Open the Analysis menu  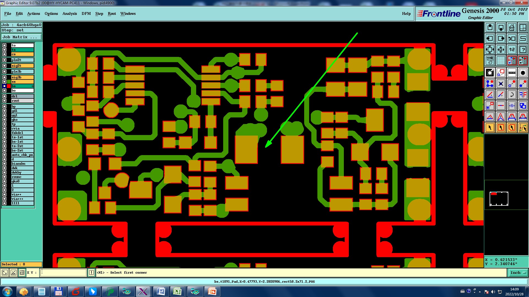(x=69, y=13)
